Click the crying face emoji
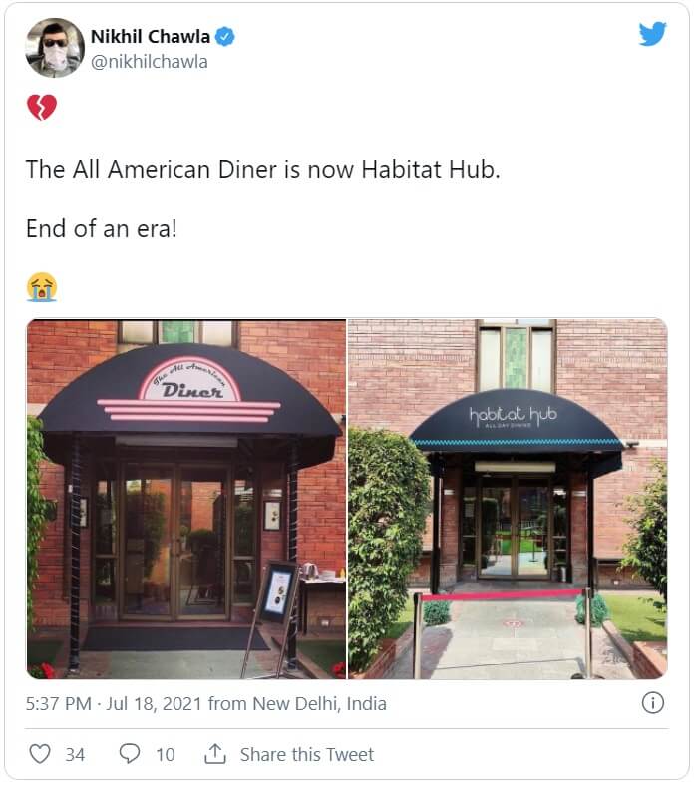Image resolution: width=695 pixels, height=785 pixels. click(42, 287)
